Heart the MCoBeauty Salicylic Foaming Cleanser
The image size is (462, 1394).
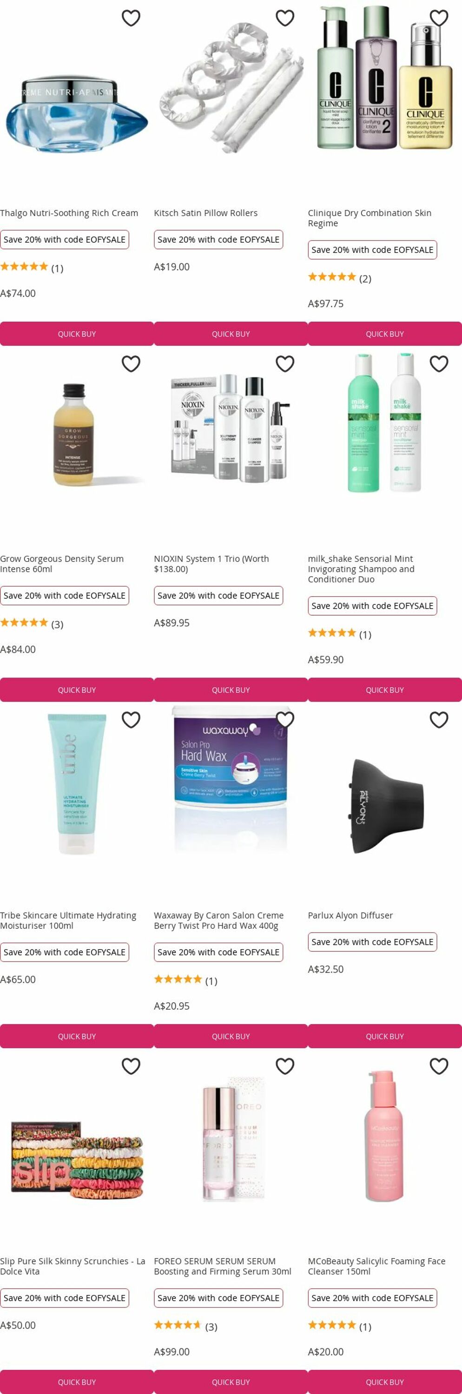click(x=439, y=1066)
